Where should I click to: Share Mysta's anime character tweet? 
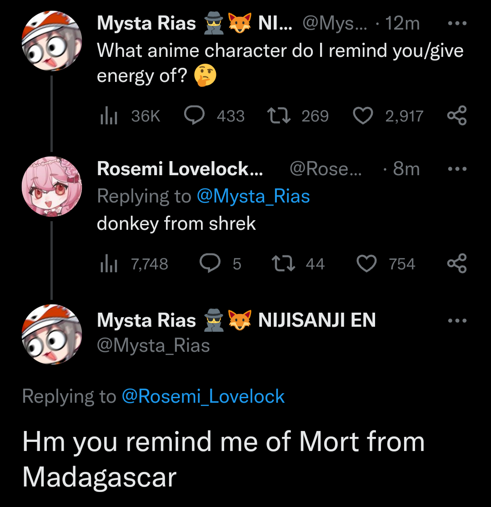click(x=456, y=116)
